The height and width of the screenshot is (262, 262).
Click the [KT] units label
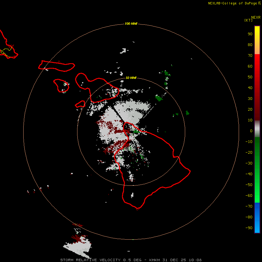pos(248,20)
